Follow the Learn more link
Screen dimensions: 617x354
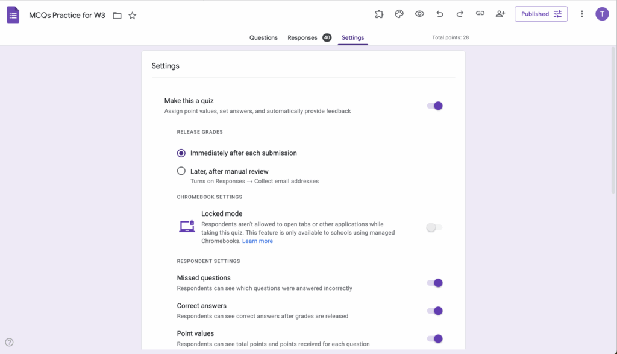tap(257, 241)
